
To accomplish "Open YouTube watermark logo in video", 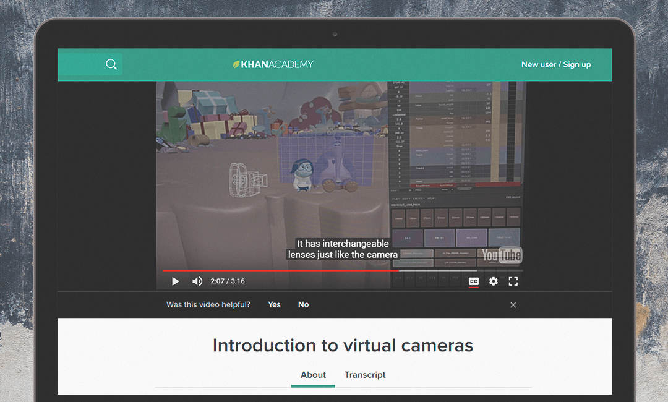I will 502,255.
